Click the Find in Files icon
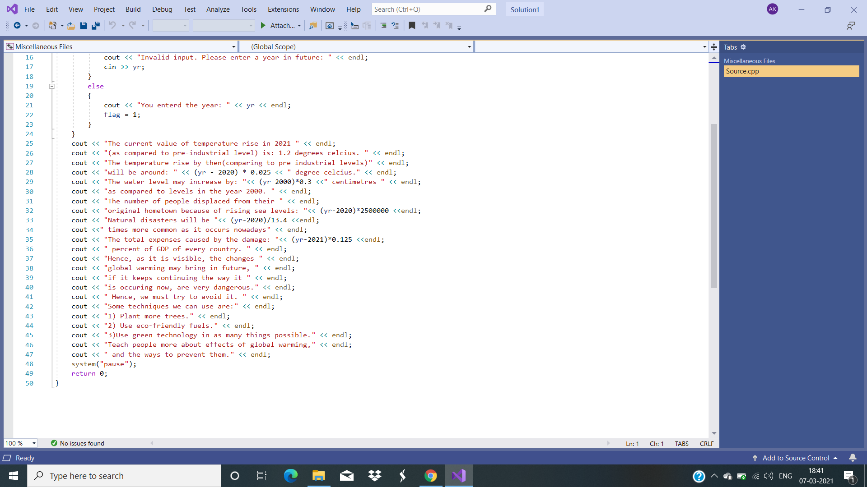 [x=312, y=26]
